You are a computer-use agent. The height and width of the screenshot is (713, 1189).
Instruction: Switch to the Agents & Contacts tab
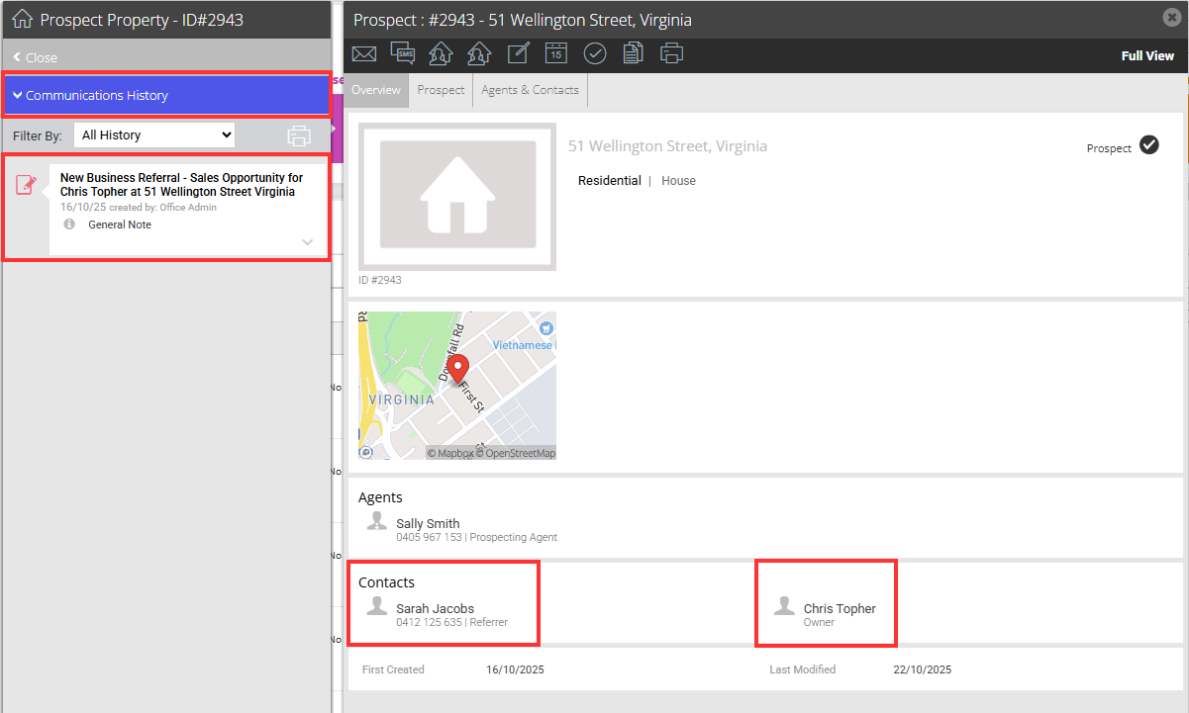530,90
